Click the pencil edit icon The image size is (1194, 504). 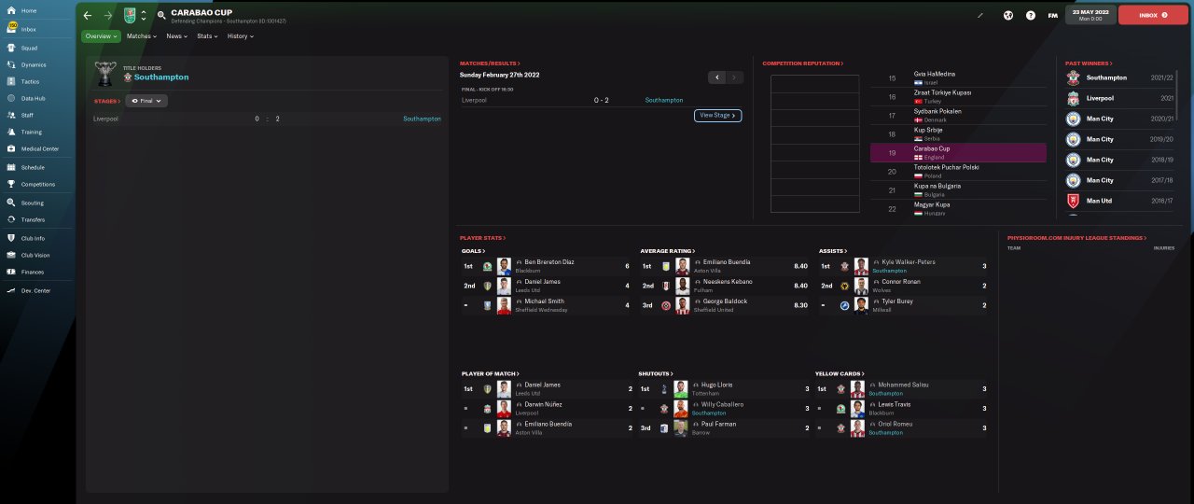[980, 15]
